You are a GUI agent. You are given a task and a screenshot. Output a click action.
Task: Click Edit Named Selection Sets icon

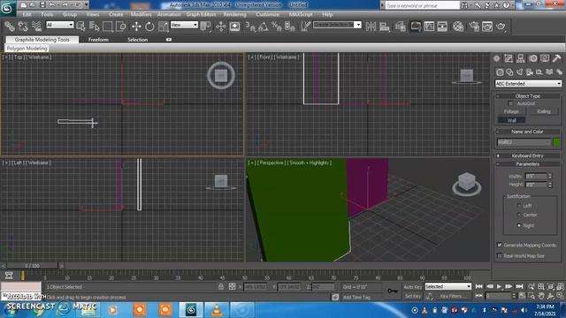305,26
